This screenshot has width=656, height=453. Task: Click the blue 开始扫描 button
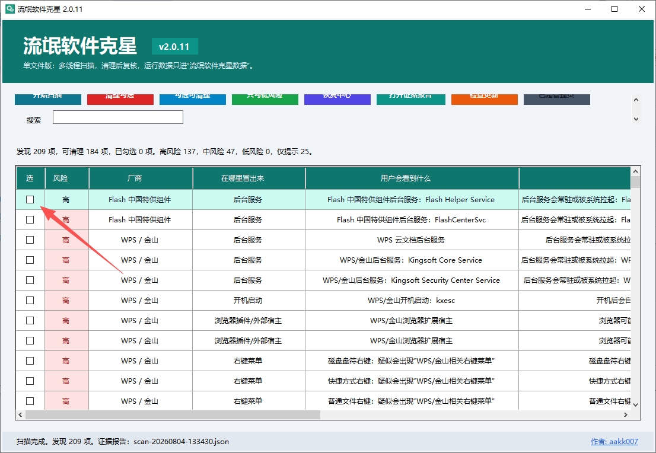[x=47, y=100]
